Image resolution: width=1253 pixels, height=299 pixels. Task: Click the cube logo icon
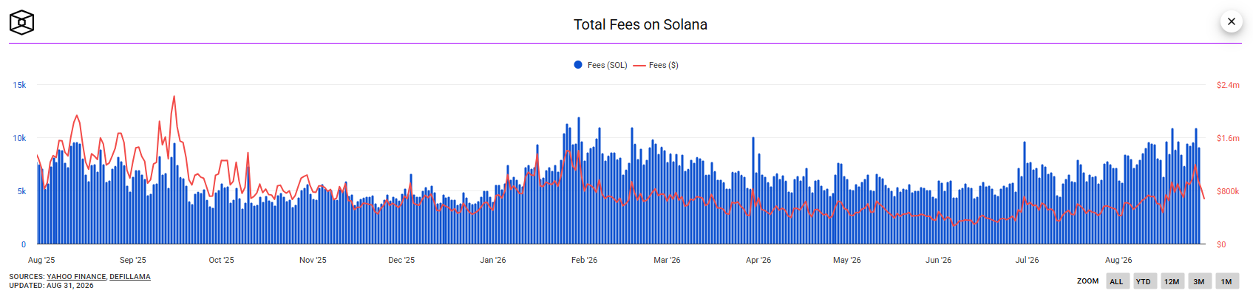click(x=21, y=23)
